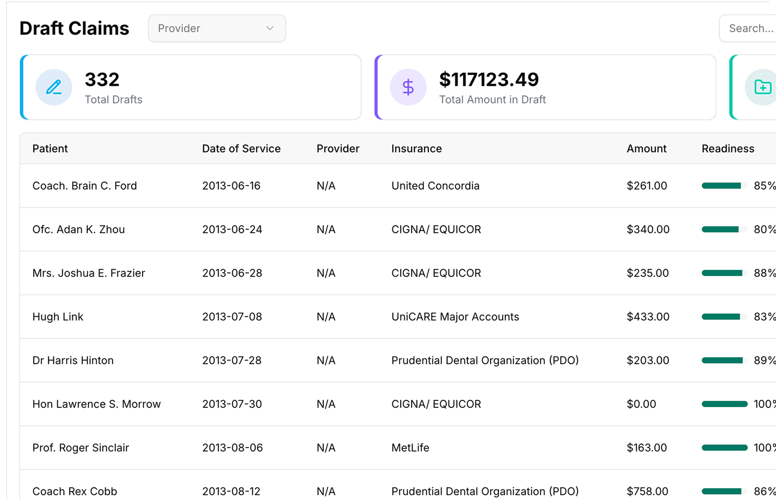Click the Amount column header

click(646, 149)
